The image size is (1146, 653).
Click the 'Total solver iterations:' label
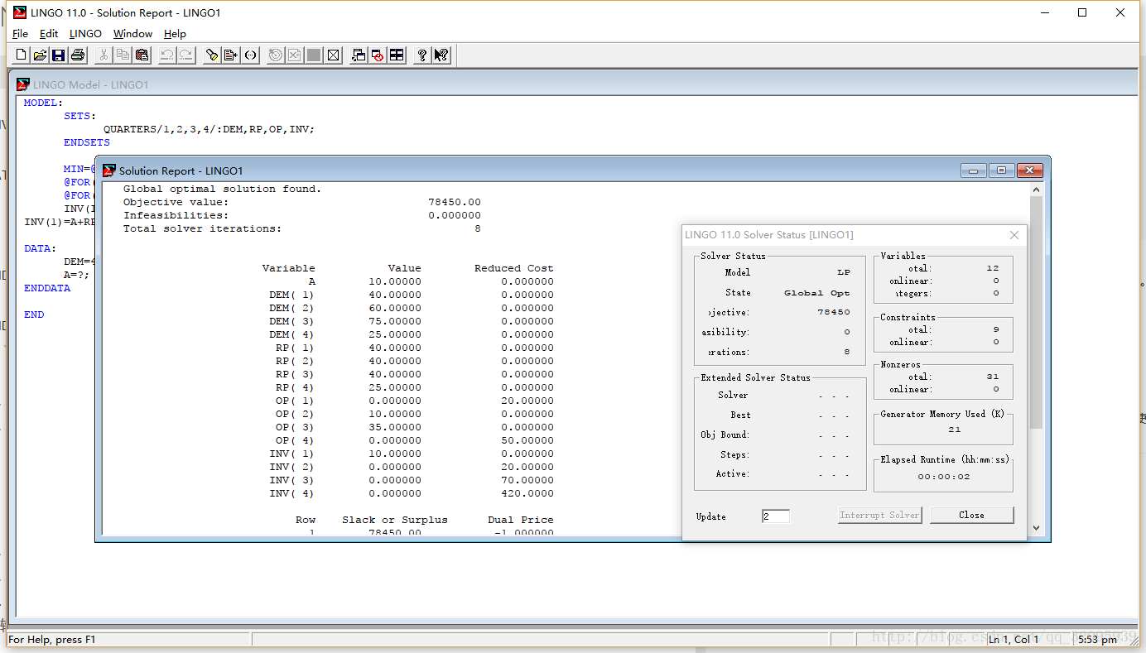[202, 228]
